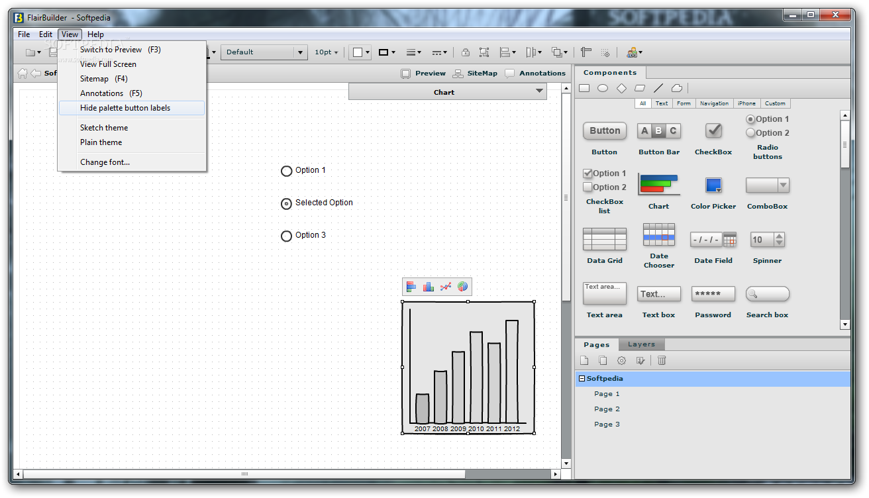Open the Edit menu
The image size is (869, 498).
tap(46, 34)
